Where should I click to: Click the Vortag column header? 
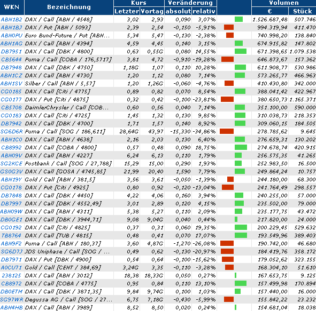152,11
